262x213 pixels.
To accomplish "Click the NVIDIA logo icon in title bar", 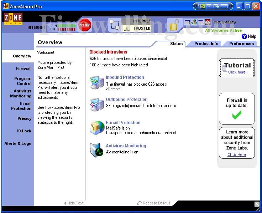I will coord(202,6).
